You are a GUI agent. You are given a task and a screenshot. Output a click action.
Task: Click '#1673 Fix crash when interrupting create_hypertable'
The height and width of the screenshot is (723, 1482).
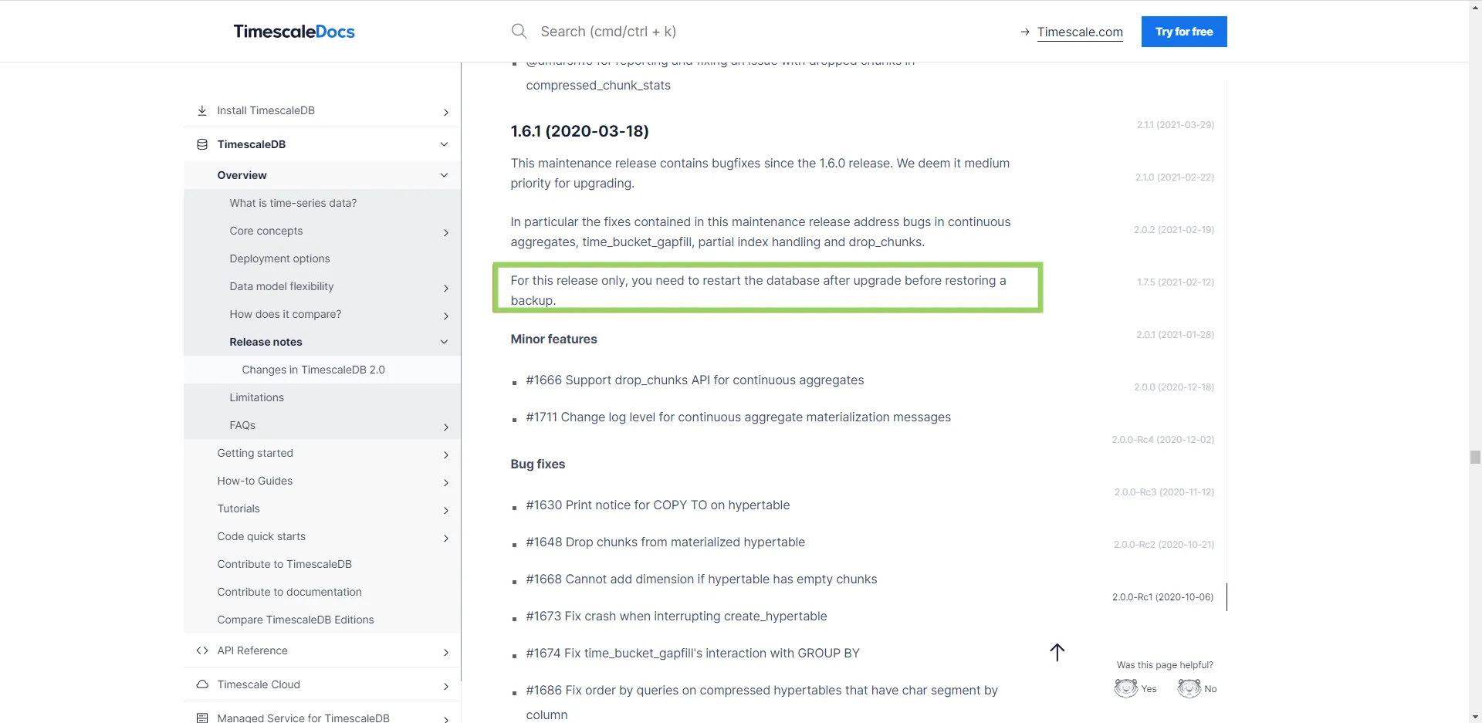(676, 617)
